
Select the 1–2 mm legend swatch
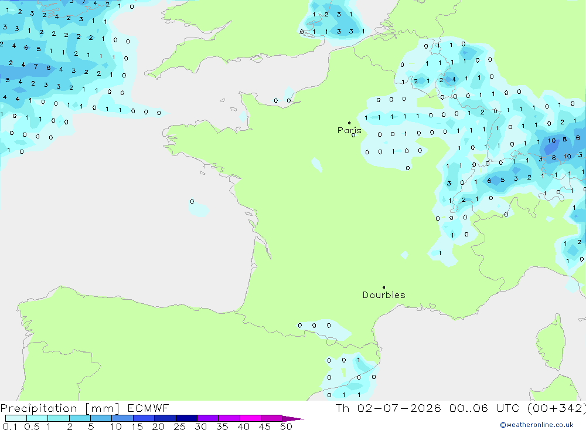59,418
